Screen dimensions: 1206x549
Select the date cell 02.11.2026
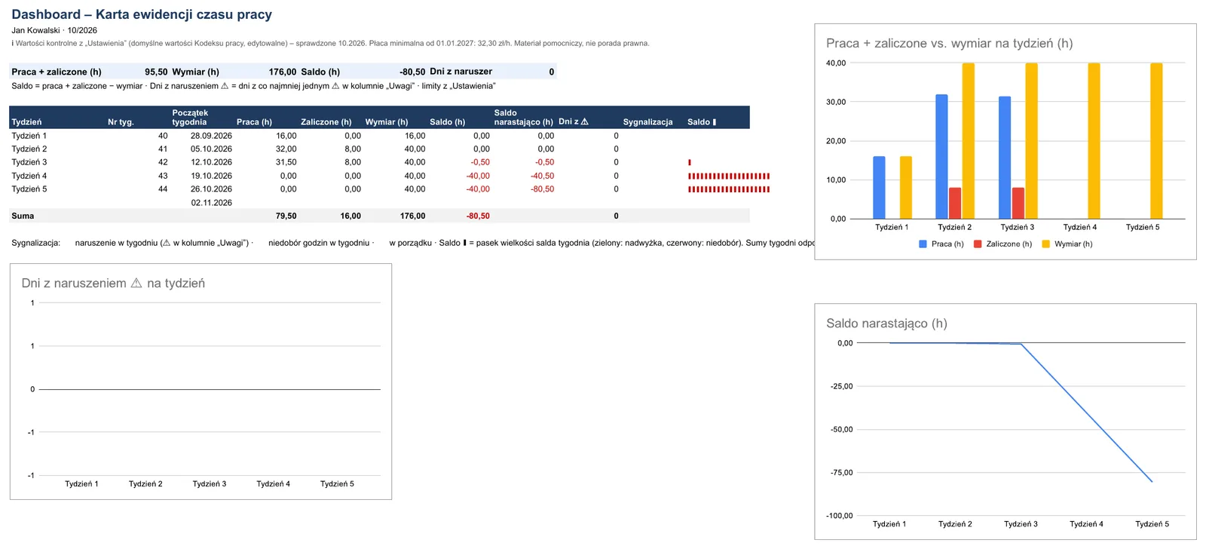(x=211, y=203)
